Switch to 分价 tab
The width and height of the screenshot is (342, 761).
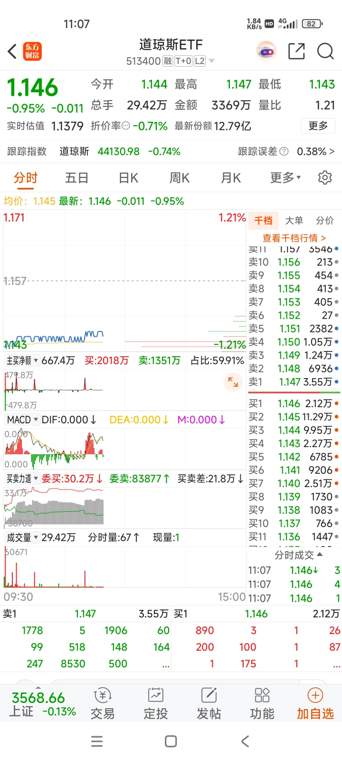[x=325, y=220]
